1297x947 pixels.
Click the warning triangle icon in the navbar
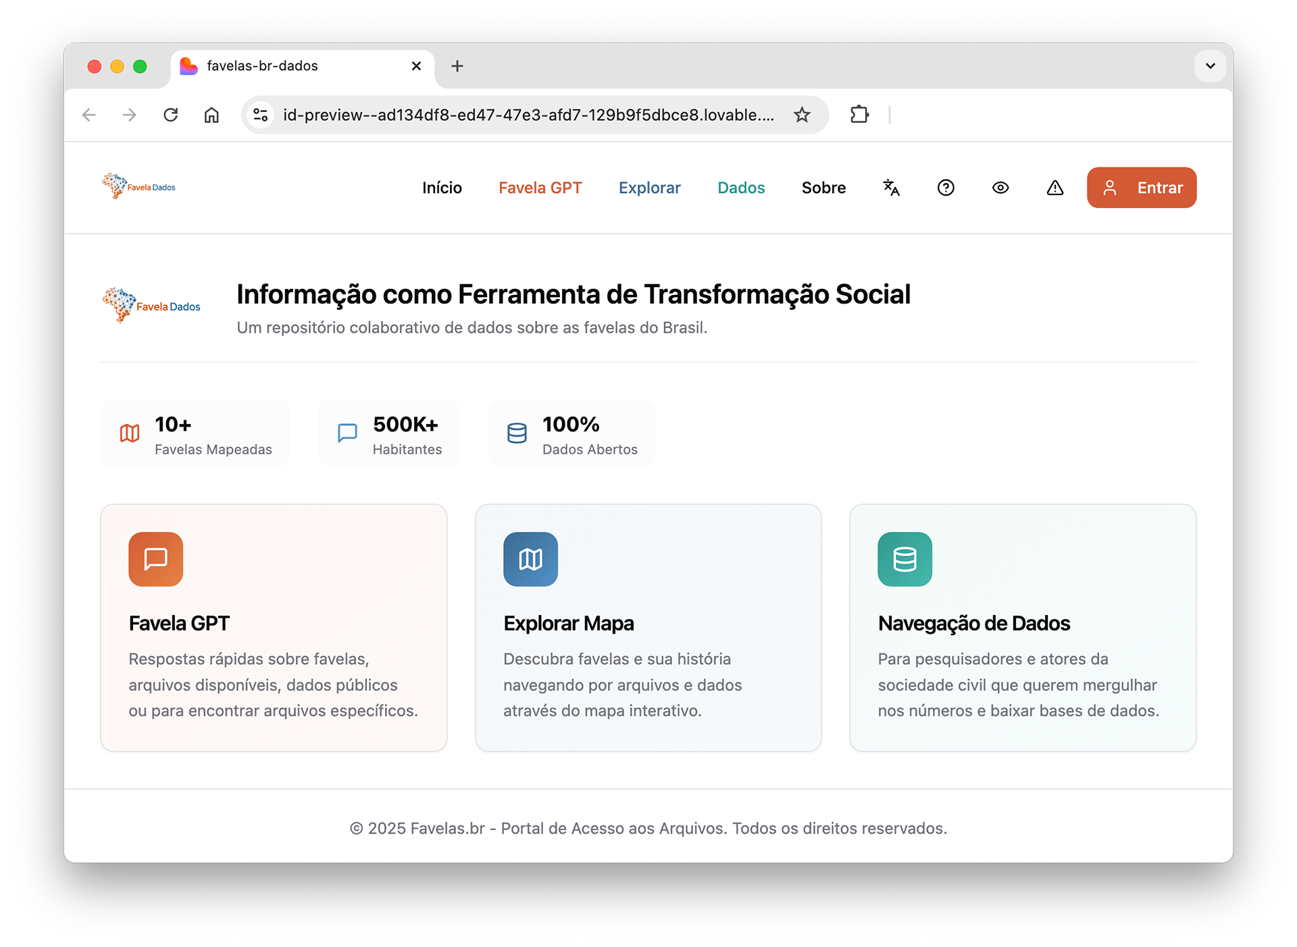coord(1054,188)
